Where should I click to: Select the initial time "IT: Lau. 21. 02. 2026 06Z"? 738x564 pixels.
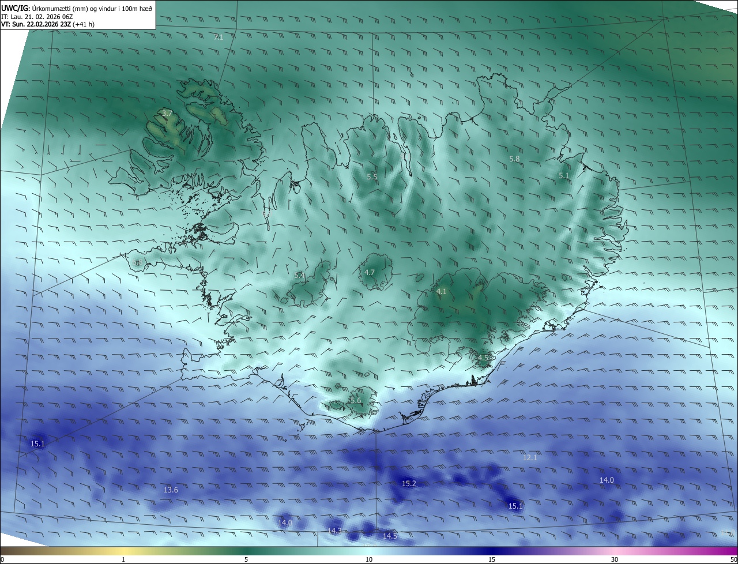36,17
